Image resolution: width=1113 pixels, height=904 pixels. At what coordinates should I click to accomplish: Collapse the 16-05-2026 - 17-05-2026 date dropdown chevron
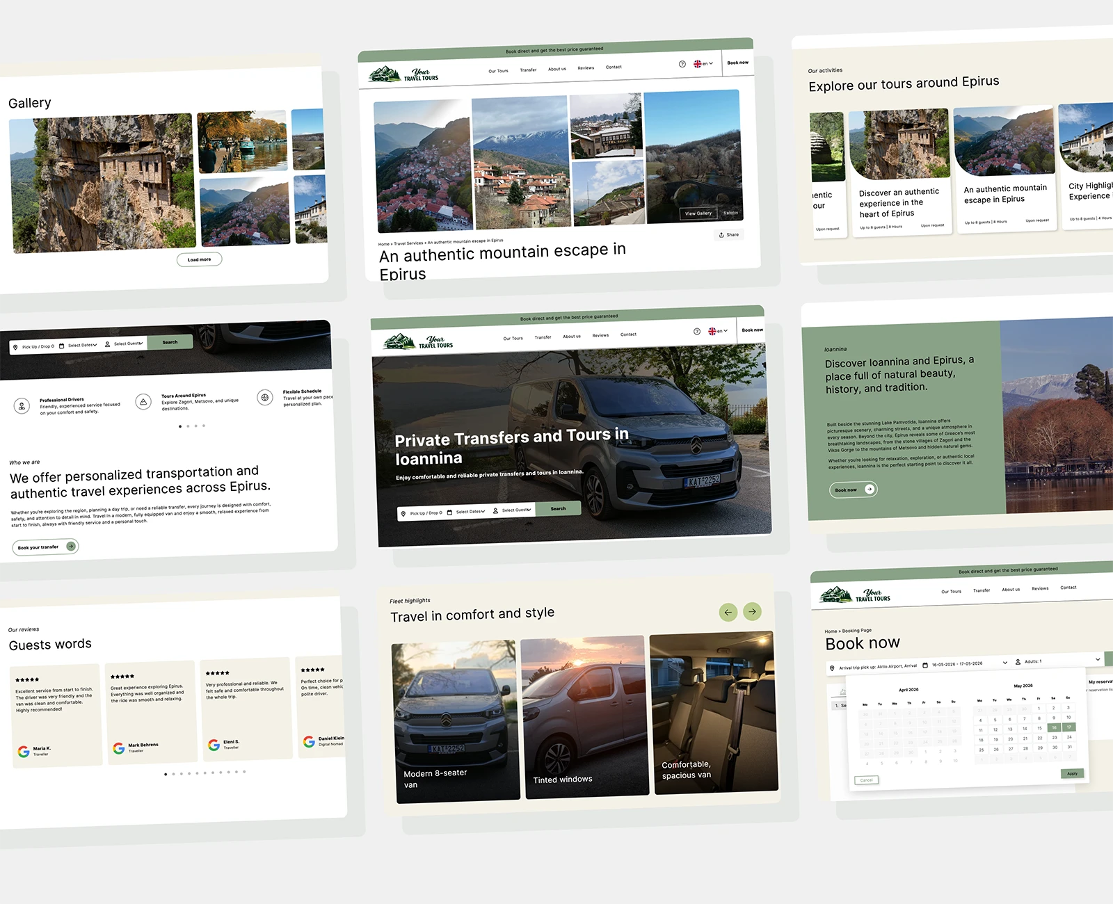click(1005, 663)
